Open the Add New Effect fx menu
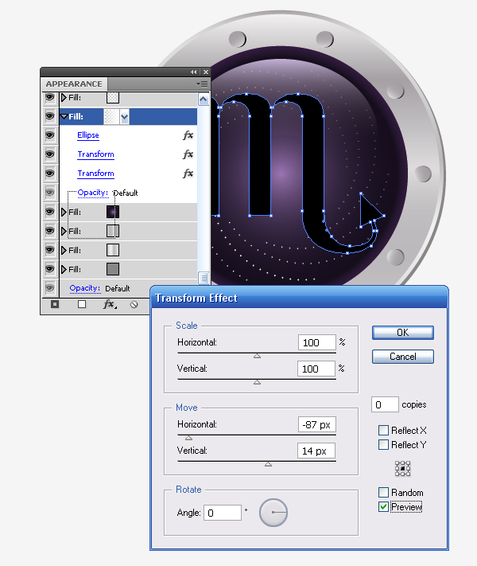Viewport: 477px width, 566px height. [x=110, y=304]
